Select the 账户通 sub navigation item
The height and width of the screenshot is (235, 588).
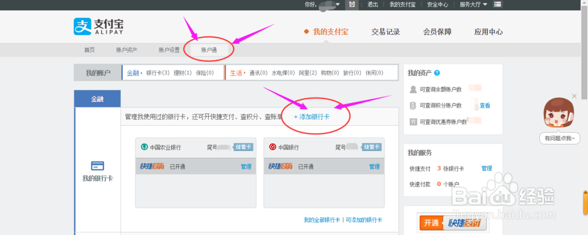tap(209, 50)
